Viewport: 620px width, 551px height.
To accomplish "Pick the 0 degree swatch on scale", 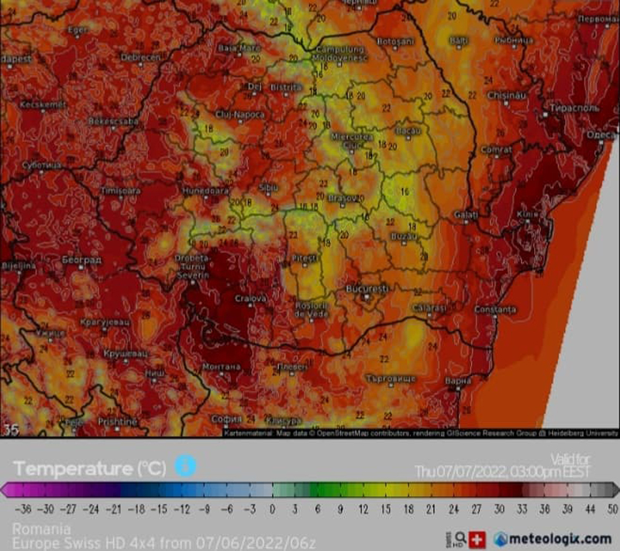I will click(x=272, y=490).
